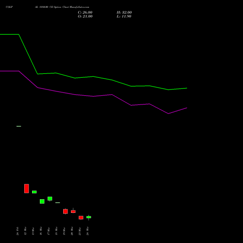The height and width of the screenshot is (243, 243).
Task: Click the tall red candle above 02 Mar
Action: tap(27, 189)
